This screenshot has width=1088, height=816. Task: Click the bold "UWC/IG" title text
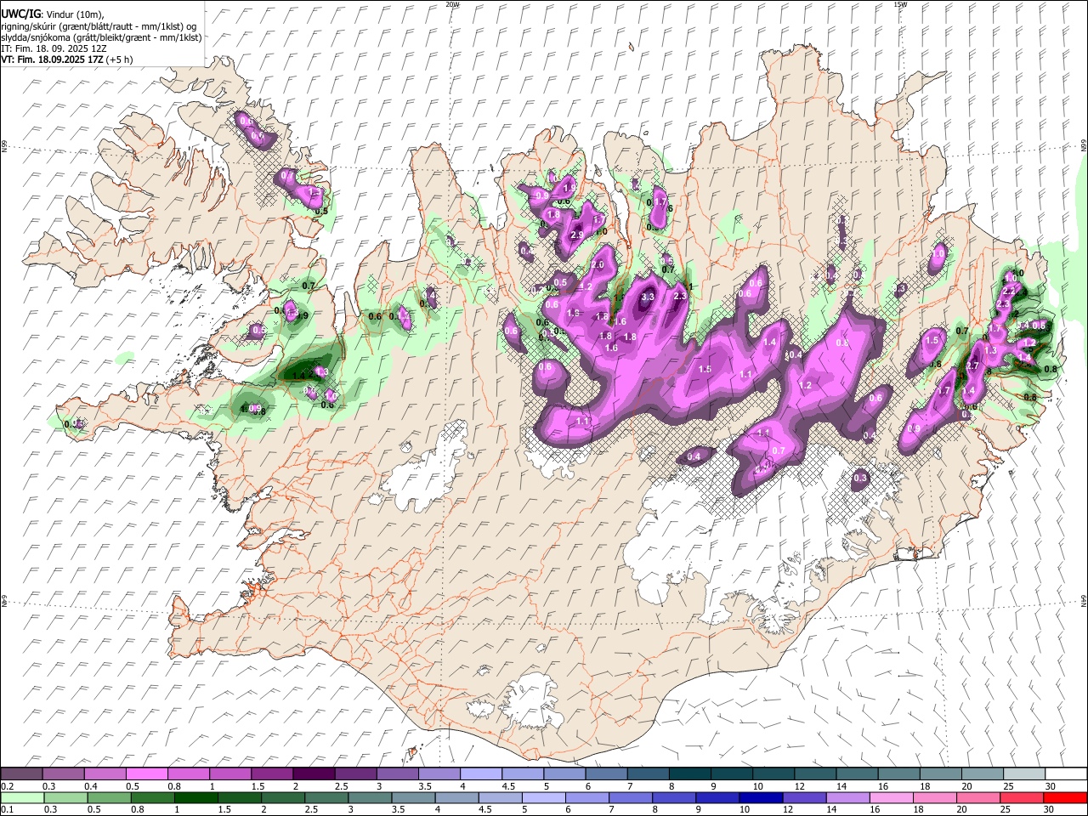20,14
